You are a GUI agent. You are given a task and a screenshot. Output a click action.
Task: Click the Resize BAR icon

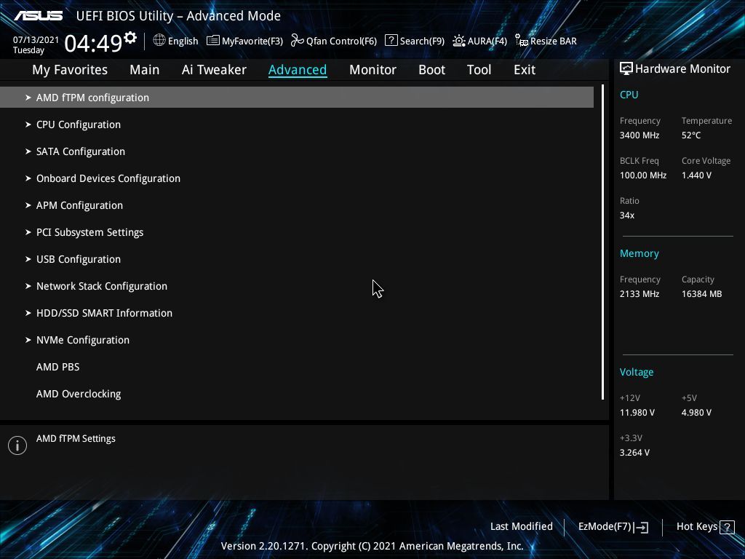522,41
